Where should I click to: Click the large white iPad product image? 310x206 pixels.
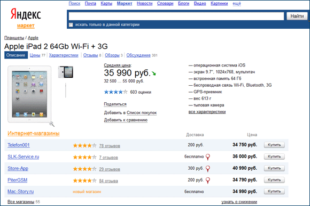click(29, 94)
